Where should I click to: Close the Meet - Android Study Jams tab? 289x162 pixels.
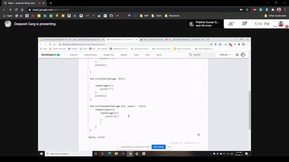pyautogui.click(x=44, y=3)
